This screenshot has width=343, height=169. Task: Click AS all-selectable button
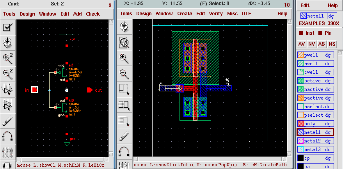click(322, 44)
